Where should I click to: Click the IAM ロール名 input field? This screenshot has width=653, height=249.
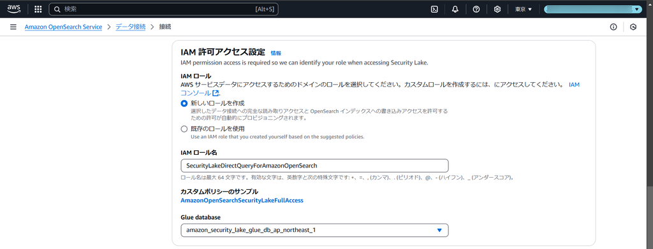314,166
